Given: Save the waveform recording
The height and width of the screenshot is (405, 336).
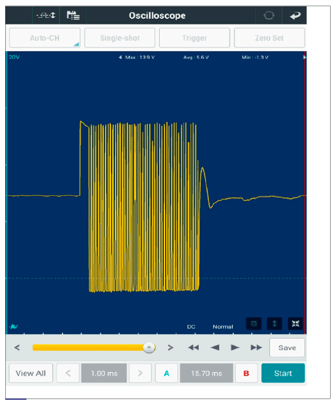Looking at the screenshot, I should 287,348.
